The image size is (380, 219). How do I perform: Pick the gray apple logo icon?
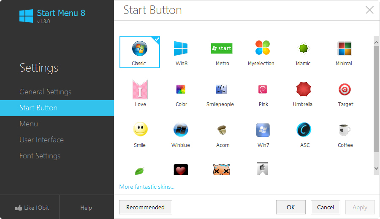263,168
